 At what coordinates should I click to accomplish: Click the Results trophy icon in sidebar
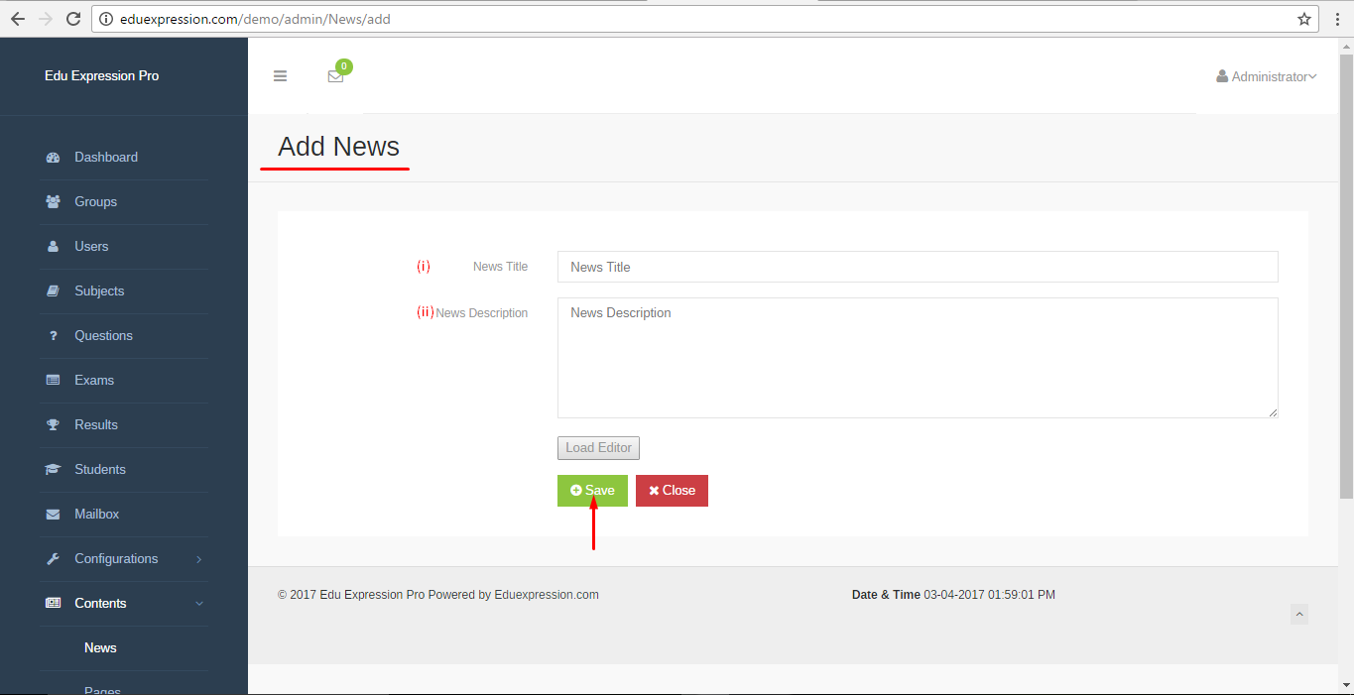(54, 425)
